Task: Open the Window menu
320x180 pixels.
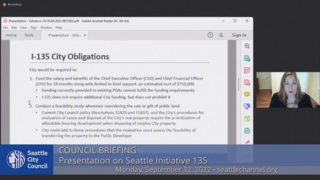Action: point(46,27)
